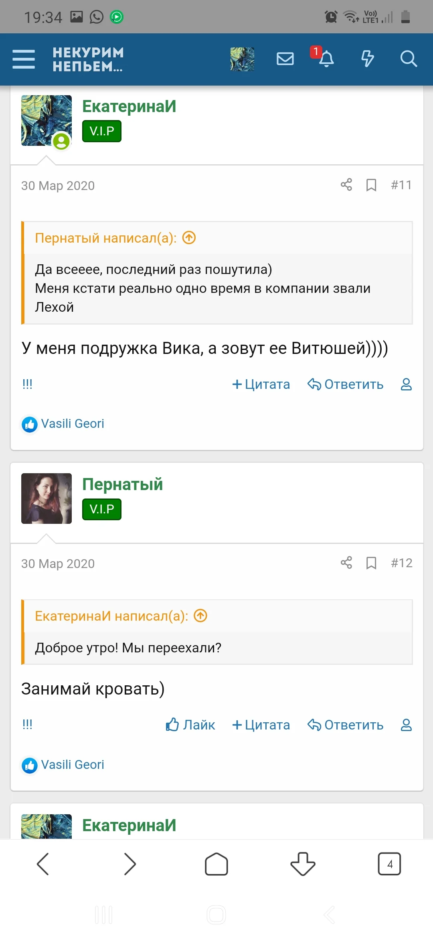Open the What's New lightning icon
Screen dimensions: 433x940
[367, 59]
